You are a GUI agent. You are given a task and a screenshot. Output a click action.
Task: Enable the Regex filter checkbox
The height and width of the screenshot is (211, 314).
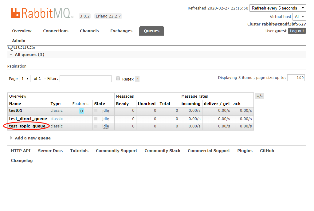tap(118, 78)
